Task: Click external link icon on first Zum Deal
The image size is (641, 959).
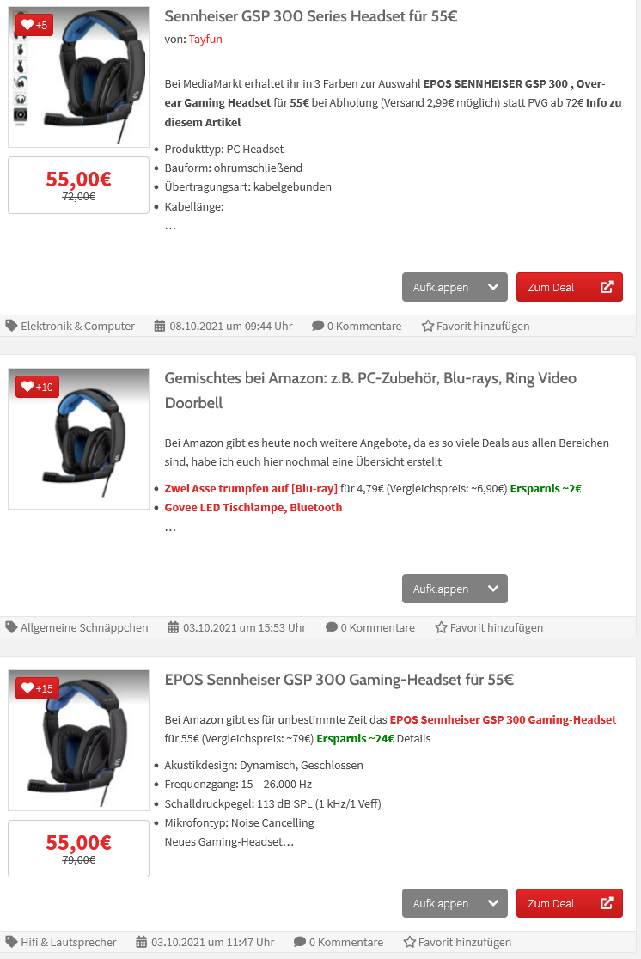Action: pyautogui.click(x=607, y=287)
